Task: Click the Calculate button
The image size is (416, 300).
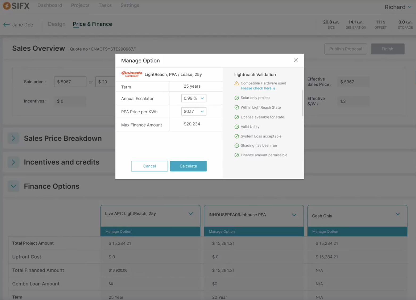Action: (x=188, y=166)
